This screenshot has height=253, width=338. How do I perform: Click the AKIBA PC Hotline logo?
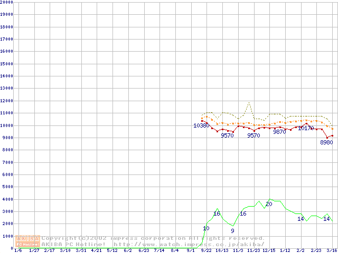click(x=27, y=241)
